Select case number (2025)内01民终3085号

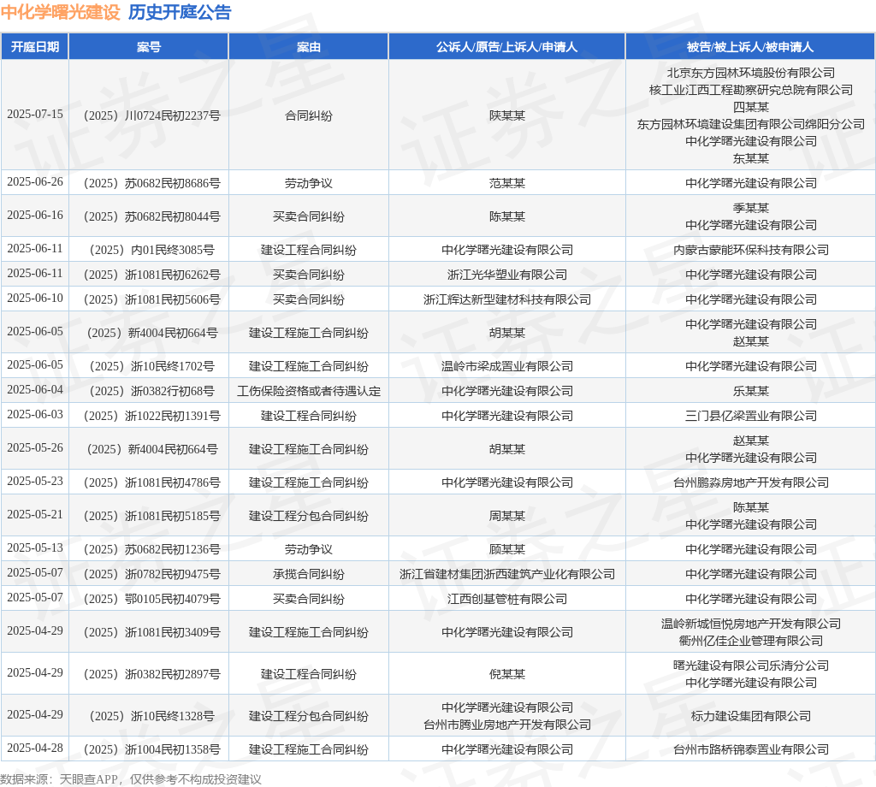coord(152,250)
